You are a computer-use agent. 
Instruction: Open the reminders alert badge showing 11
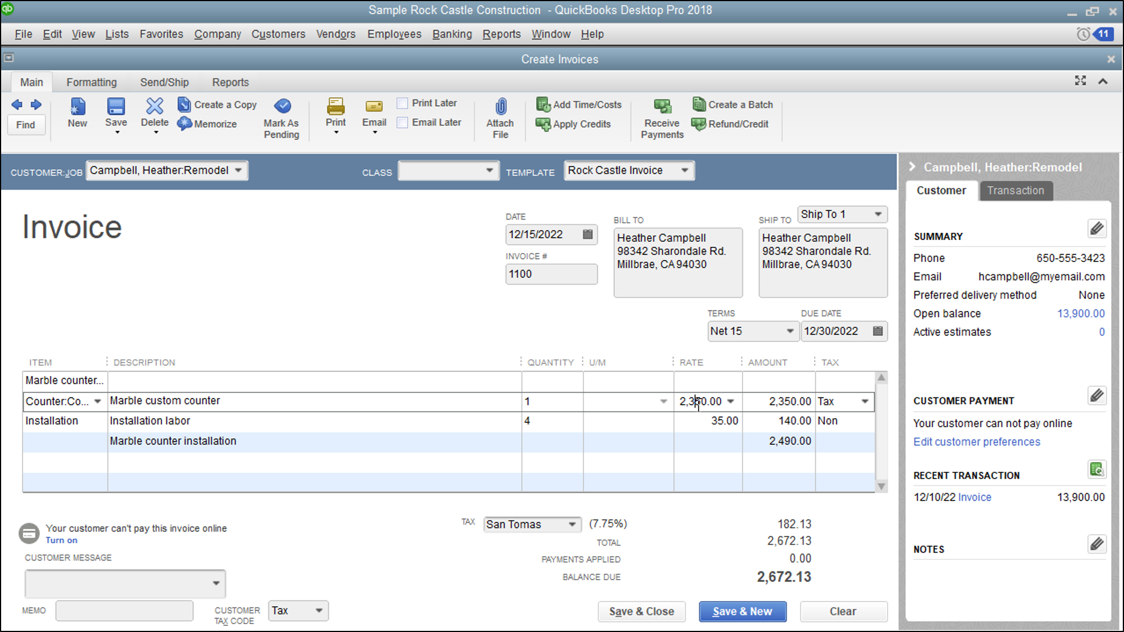click(x=1103, y=34)
